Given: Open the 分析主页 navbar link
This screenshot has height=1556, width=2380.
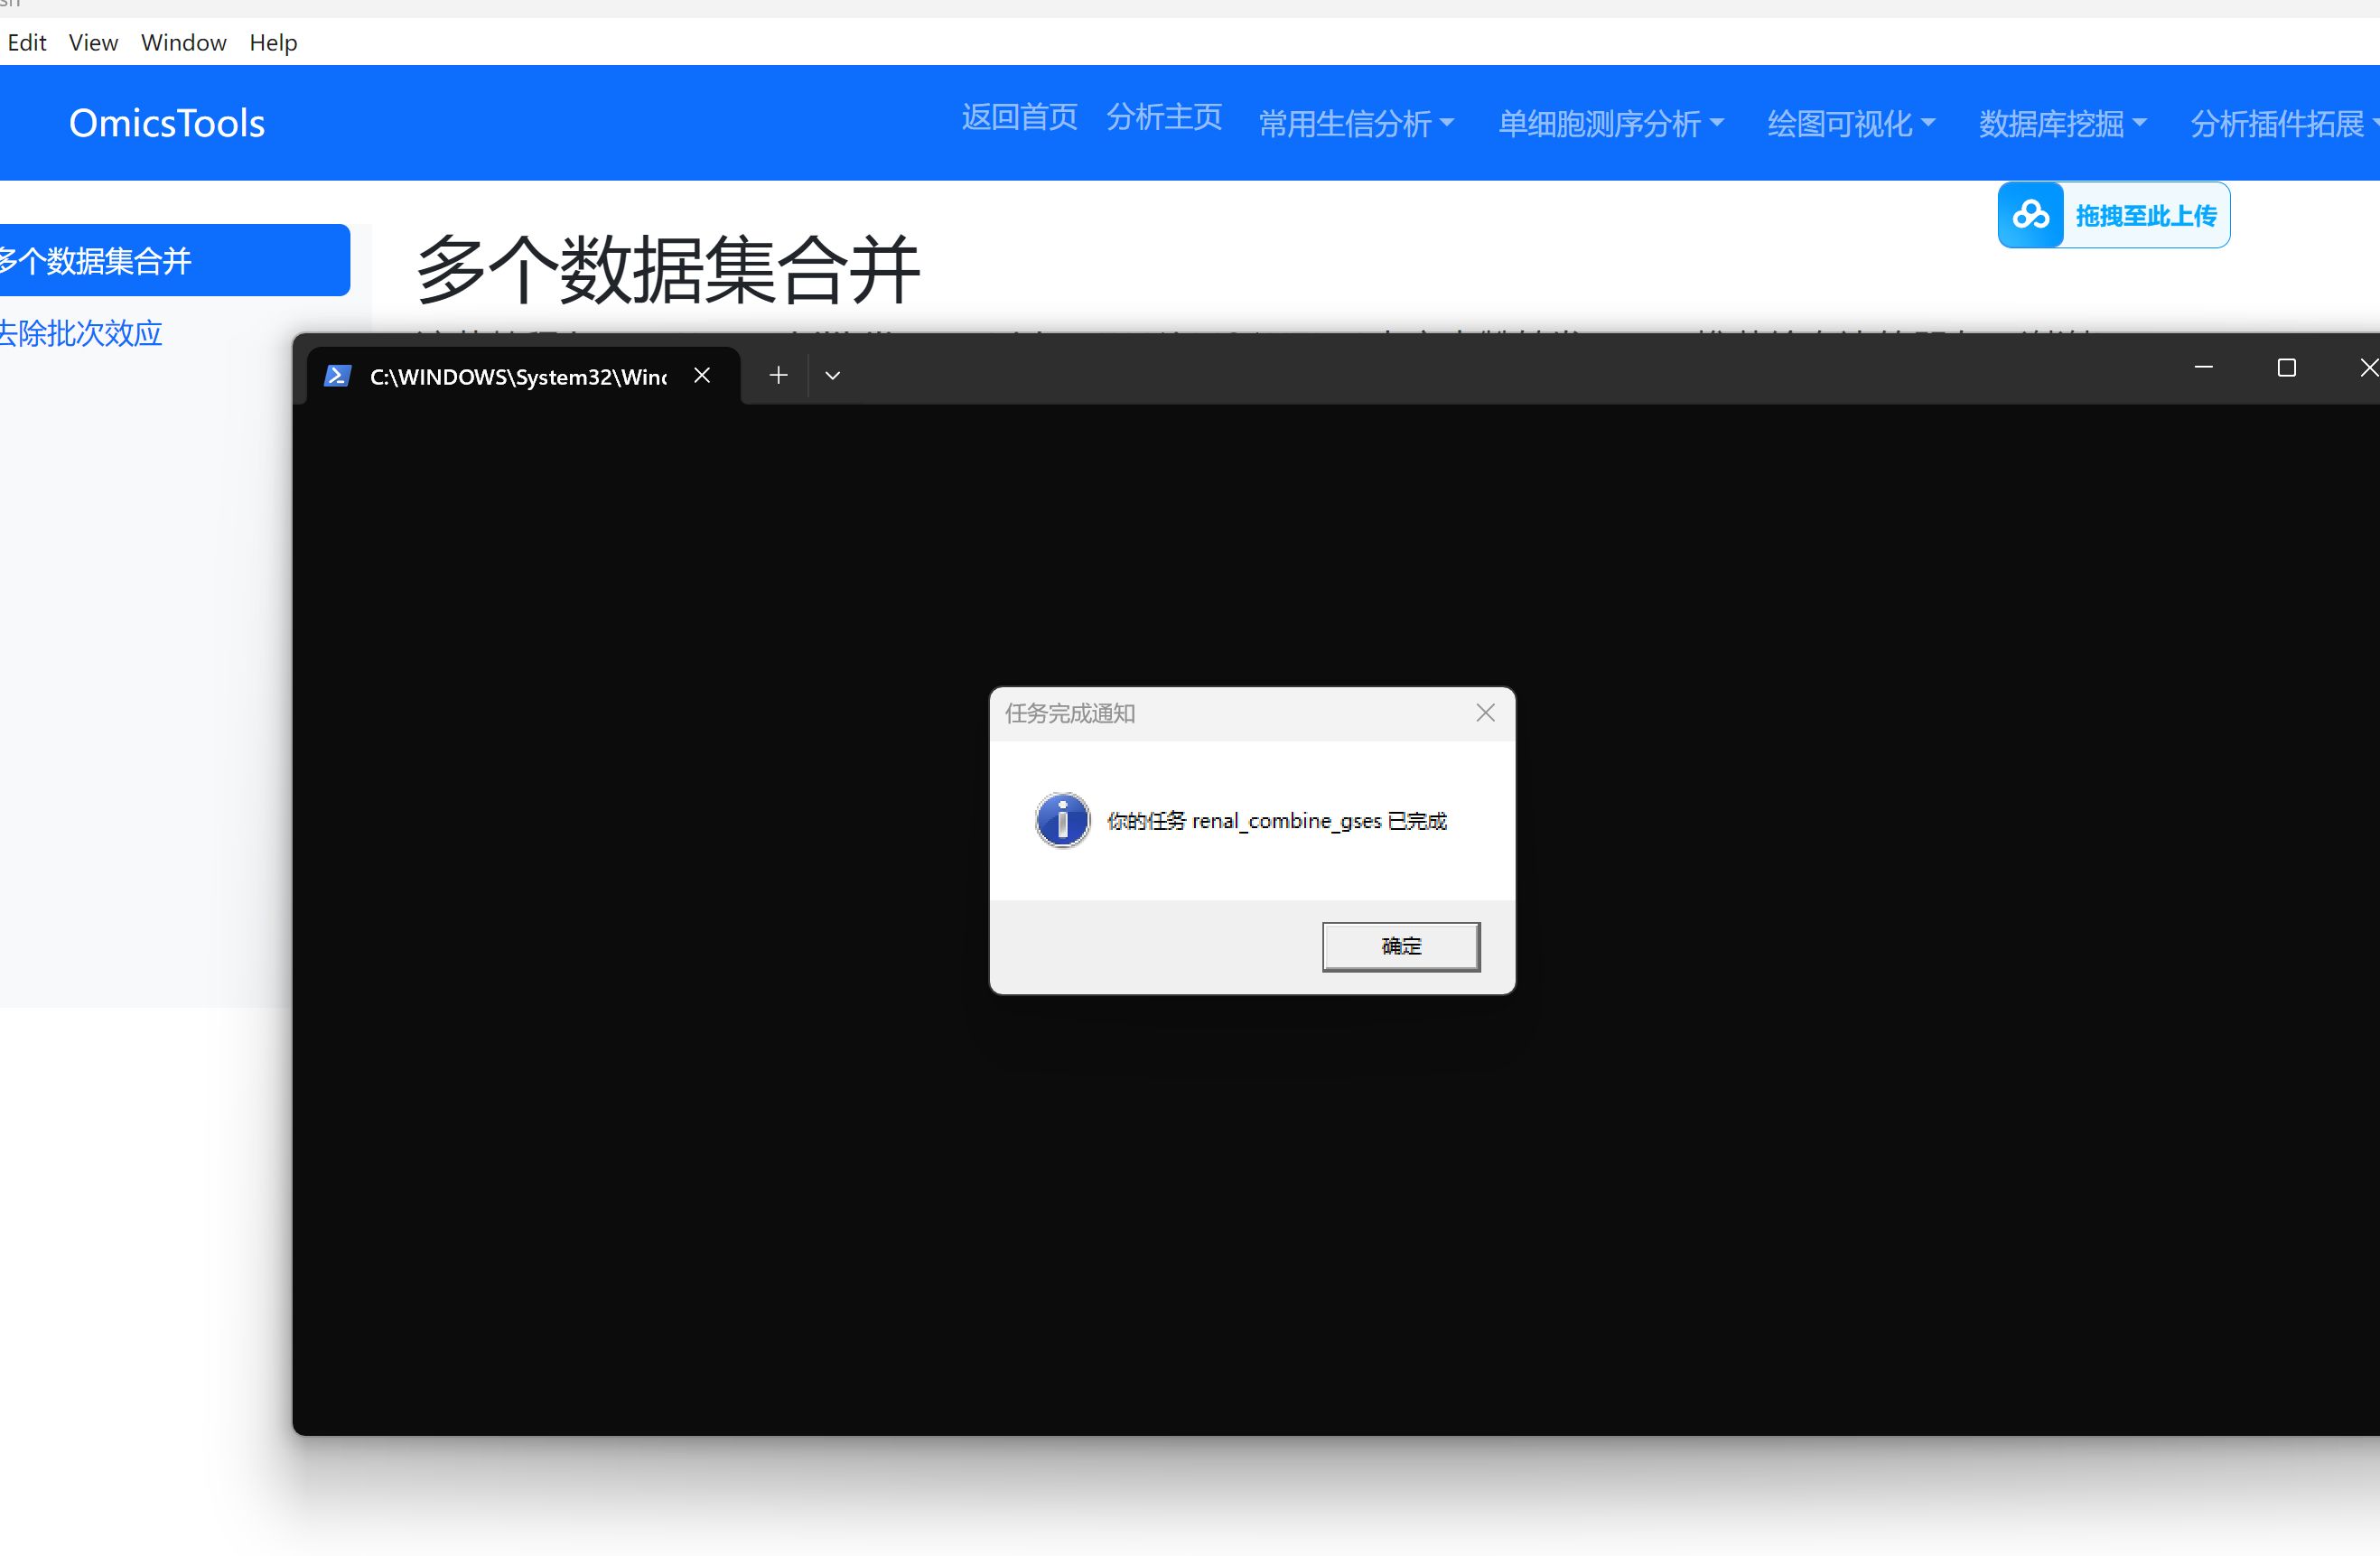Looking at the screenshot, I should pyautogui.click(x=1164, y=118).
